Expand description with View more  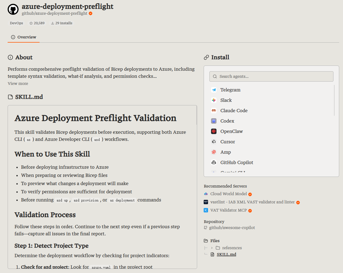(18, 84)
